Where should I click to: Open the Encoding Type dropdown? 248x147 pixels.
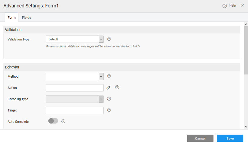(x=74, y=99)
